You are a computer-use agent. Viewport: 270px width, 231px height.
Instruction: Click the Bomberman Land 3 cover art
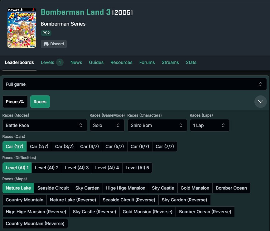(x=22, y=28)
